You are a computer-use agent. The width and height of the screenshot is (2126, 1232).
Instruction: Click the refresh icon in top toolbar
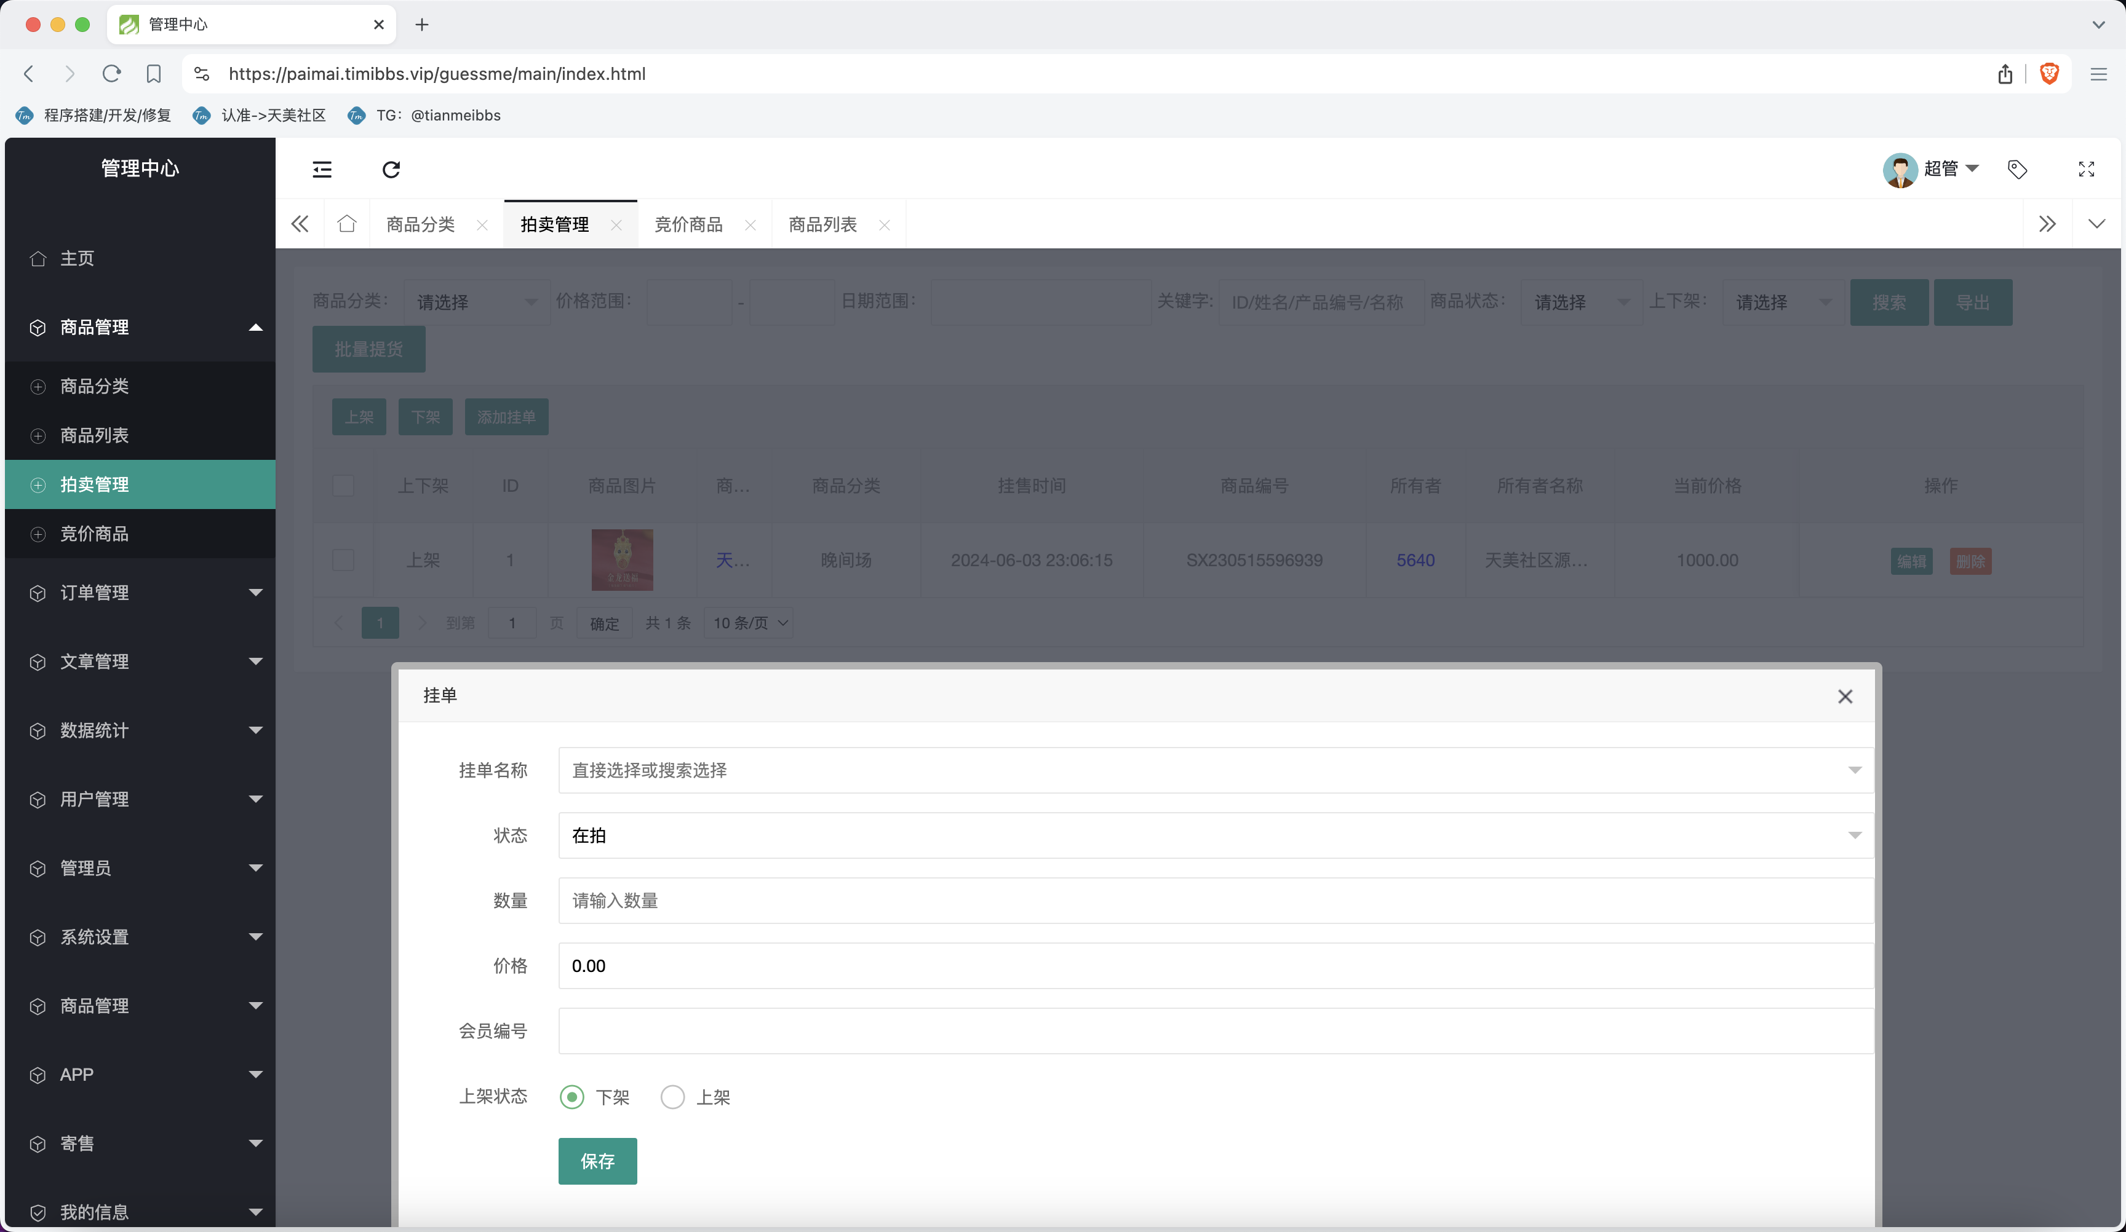click(391, 170)
